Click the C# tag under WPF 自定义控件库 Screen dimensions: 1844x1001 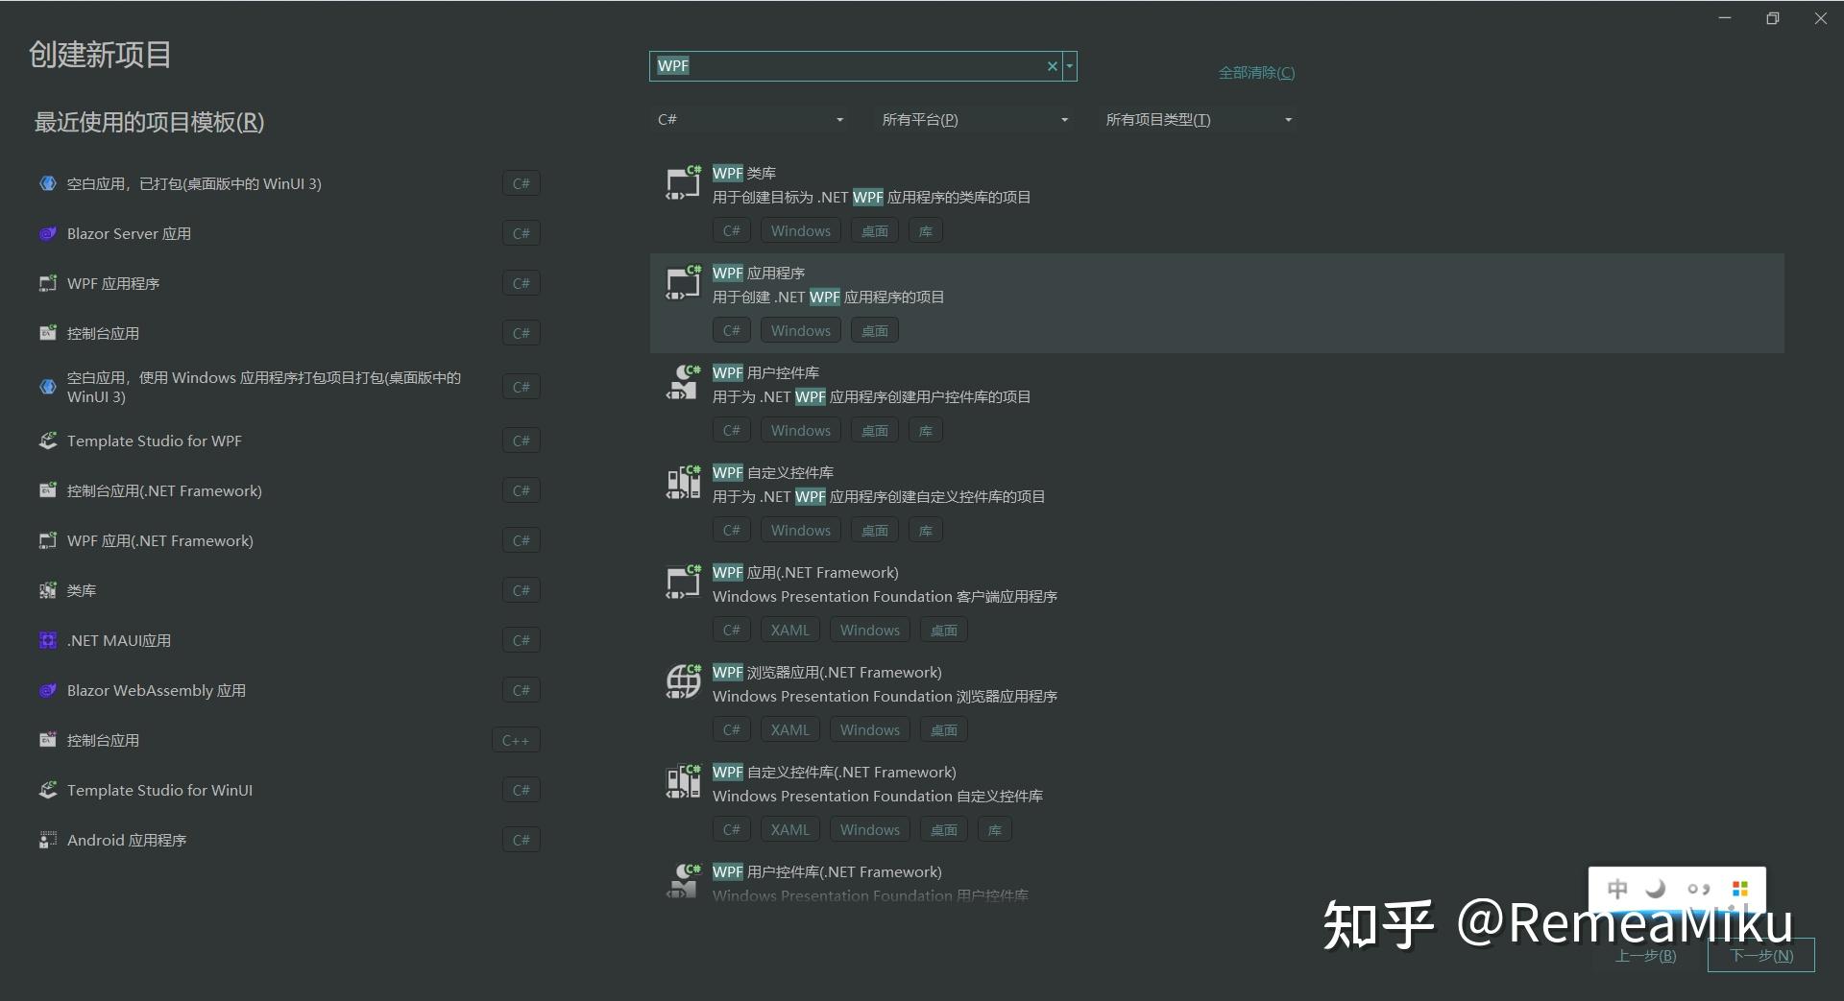[x=732, y=531]
